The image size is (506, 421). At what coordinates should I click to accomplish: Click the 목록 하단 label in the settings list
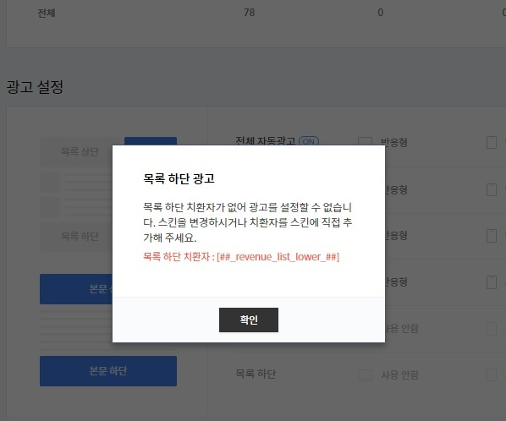click(256, 374)
